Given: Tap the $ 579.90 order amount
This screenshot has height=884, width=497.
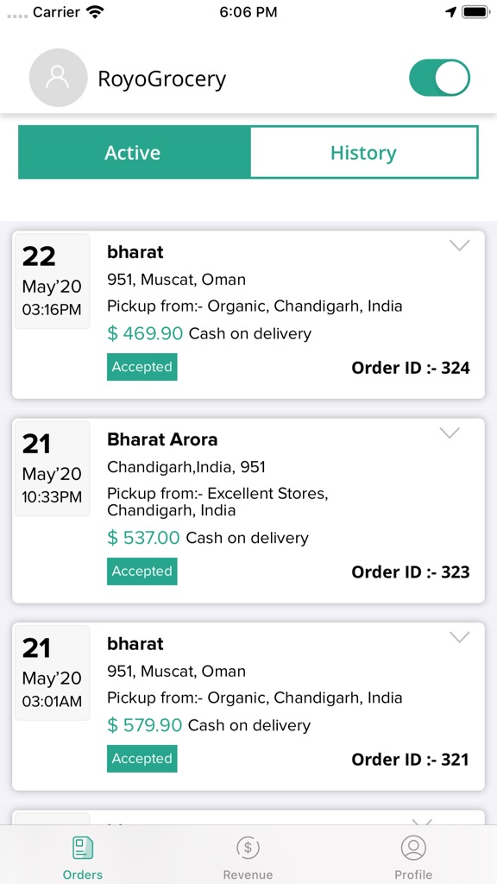Looking at the screenshot, I should pos(145,725).
